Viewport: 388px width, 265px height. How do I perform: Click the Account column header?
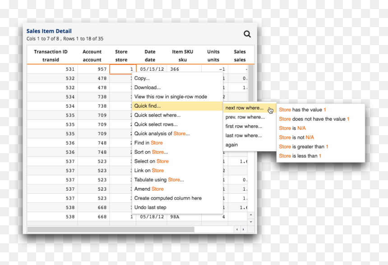(x=92, y=55)
